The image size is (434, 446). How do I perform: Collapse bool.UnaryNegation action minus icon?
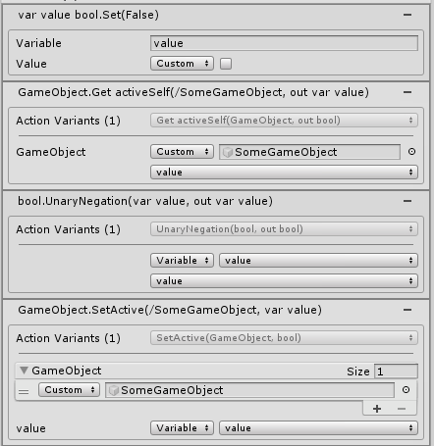click(407, 201)
